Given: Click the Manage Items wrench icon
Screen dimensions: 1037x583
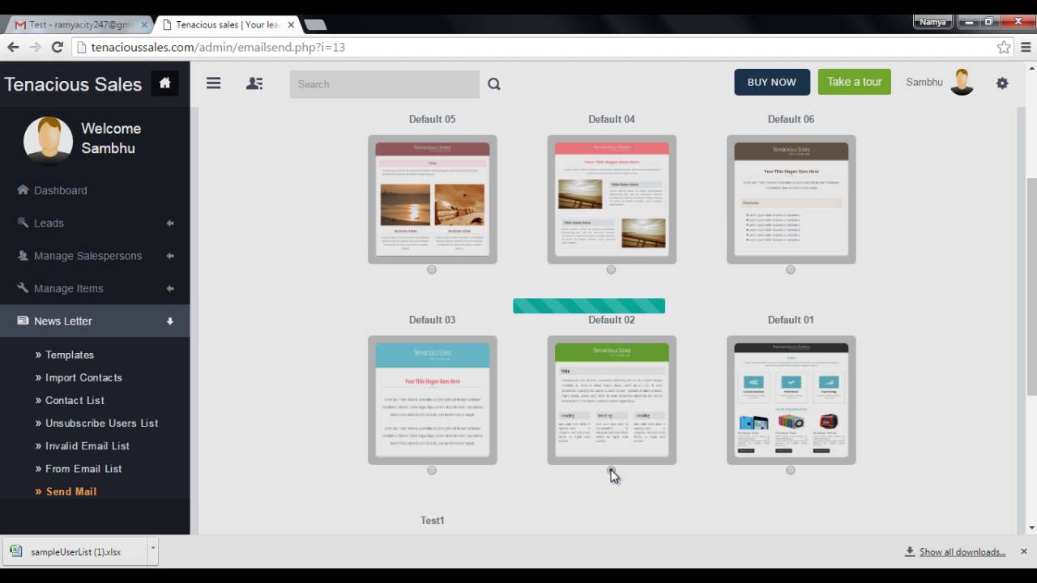Looking at the screenshot, I should [x=23, y=287].
